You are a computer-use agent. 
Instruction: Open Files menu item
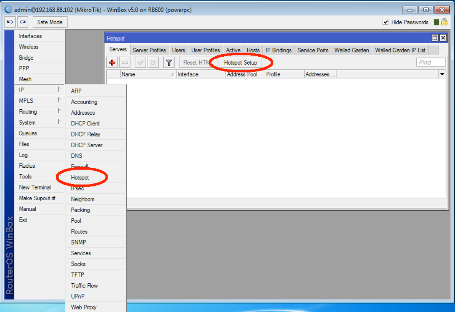pos(39,144)
